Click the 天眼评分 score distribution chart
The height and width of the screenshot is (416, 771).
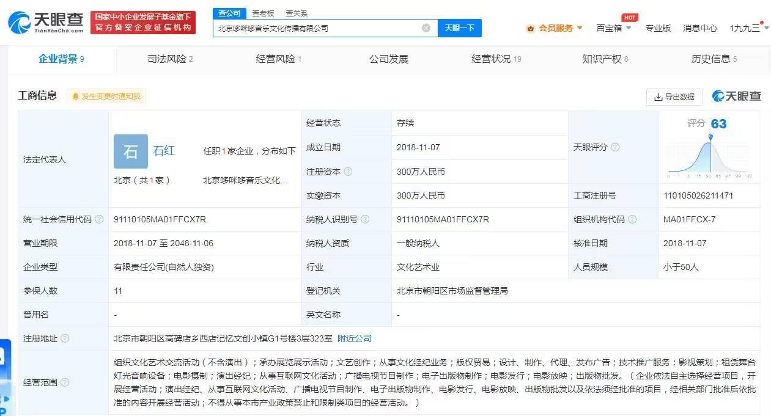tap(710, 156)
